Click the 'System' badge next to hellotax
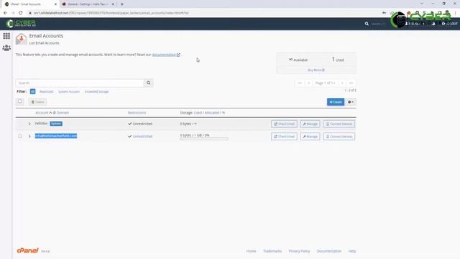The image size is (460, 259). point(56,124)
